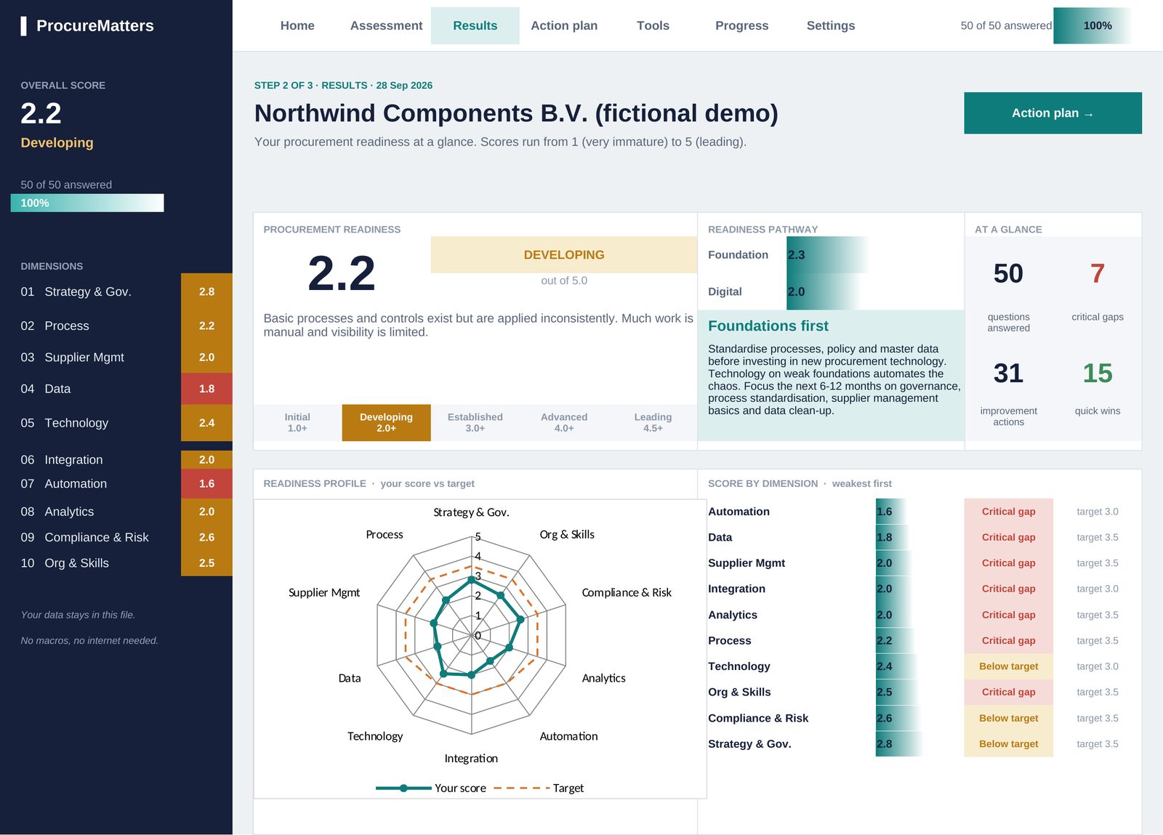Click the Leading 4.5+ maturity stage
The width and height of the screenshot is (1163, 835).
(x=653, y=423)
